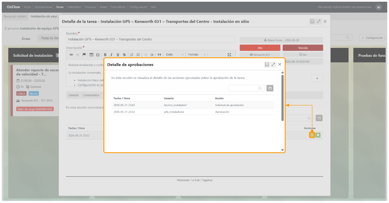Image resolution: width=389 pixels, height=203 pixels.
Task: Insert a special character (Omega) symbol
Action: 98,55
